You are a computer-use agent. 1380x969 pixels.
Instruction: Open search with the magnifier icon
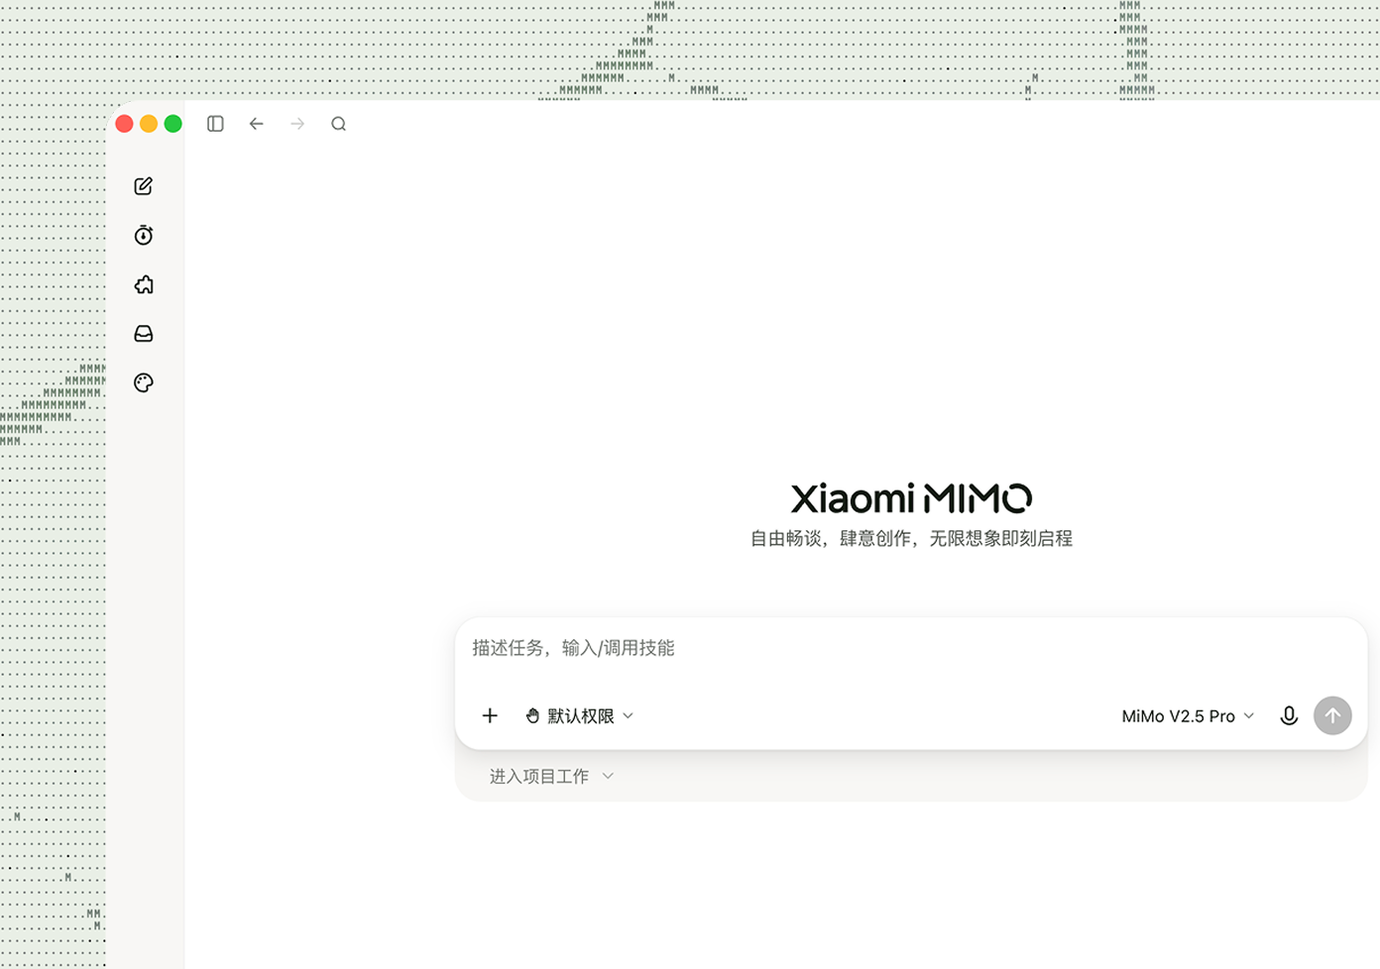[x=339, y=124]
